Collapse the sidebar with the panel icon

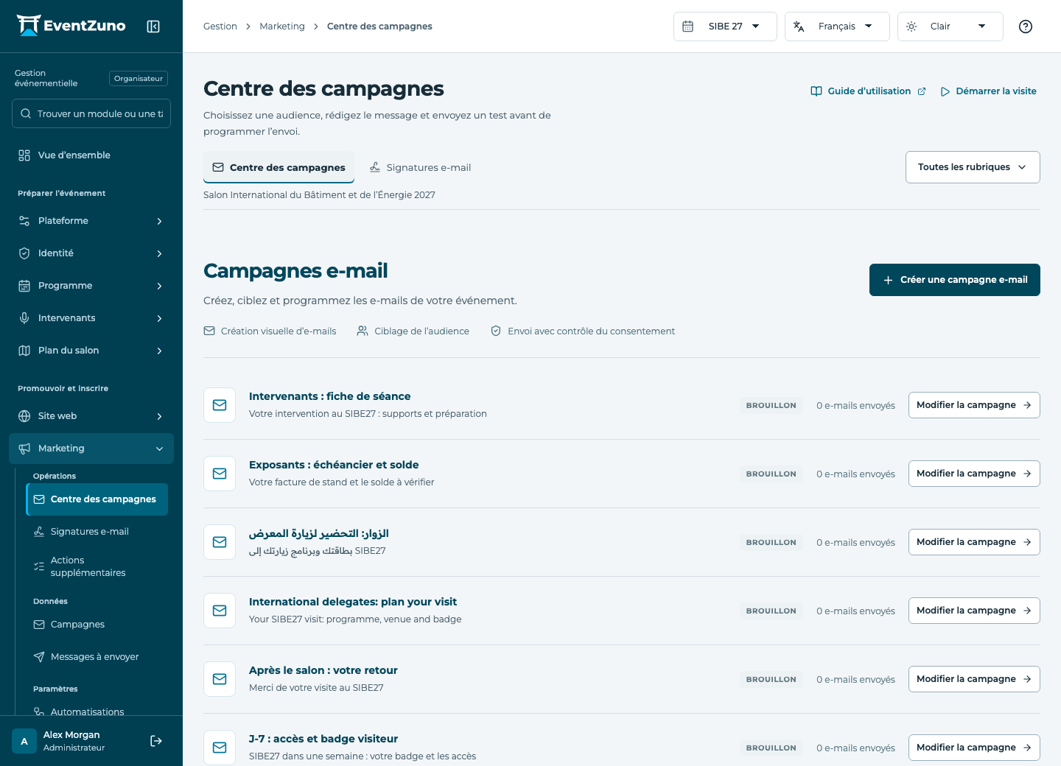coord(153,27)
